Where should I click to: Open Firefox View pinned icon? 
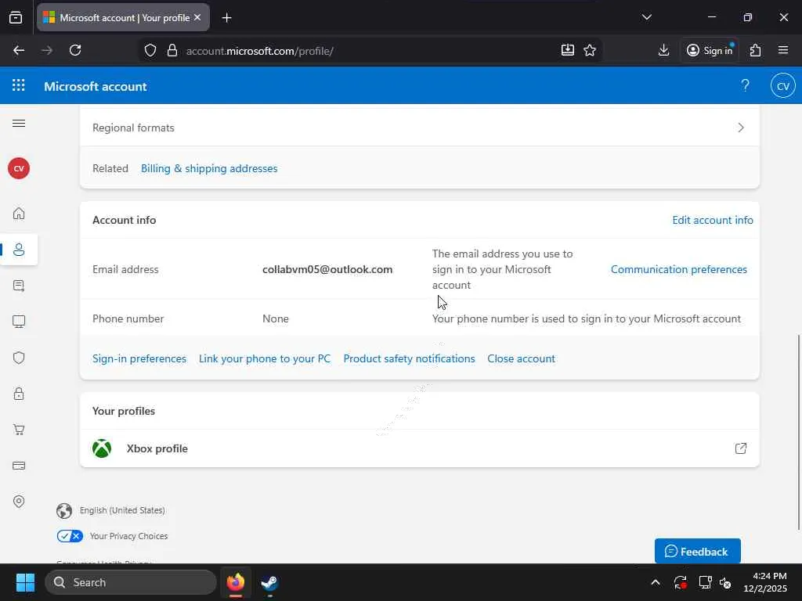pos(16,17)
